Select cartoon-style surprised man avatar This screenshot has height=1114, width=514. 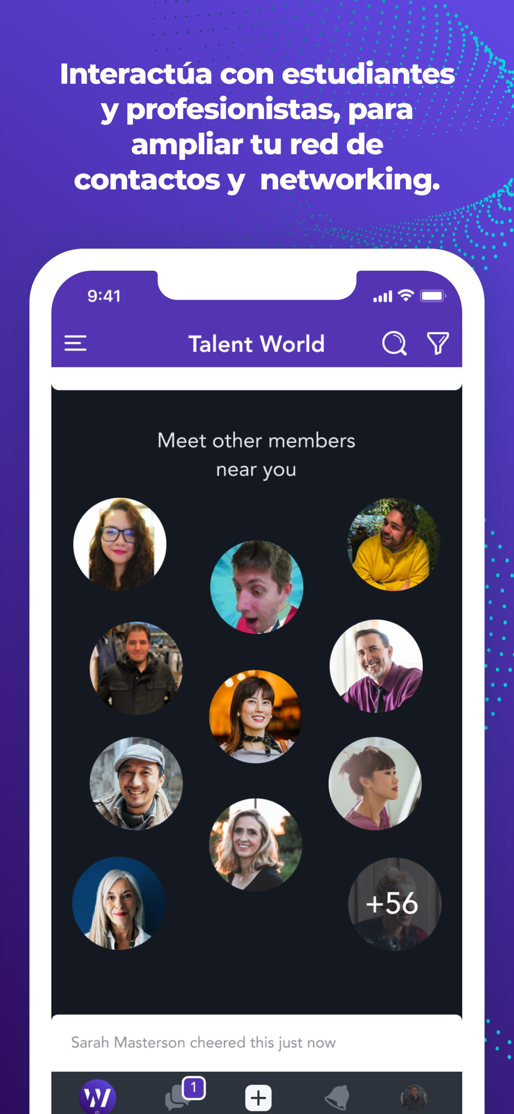tap(256, 587)
